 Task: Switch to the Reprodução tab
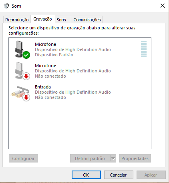pyautogui.click(x=17, y=20)
